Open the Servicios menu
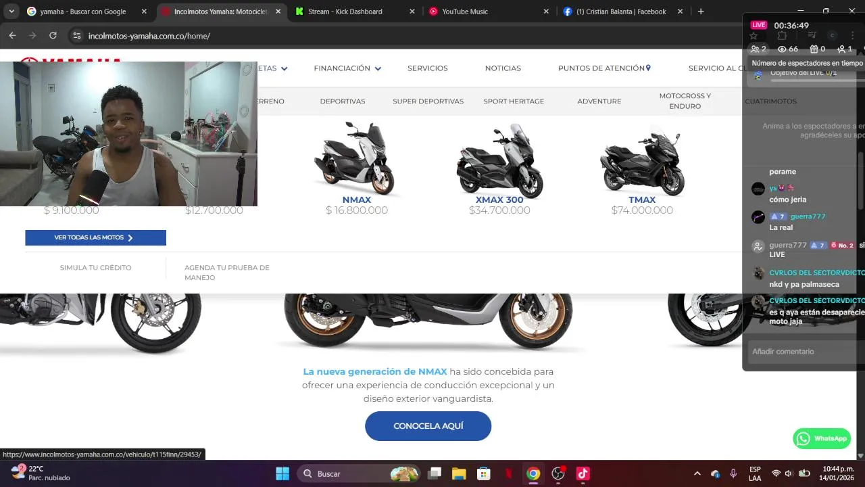 (427, 68)
